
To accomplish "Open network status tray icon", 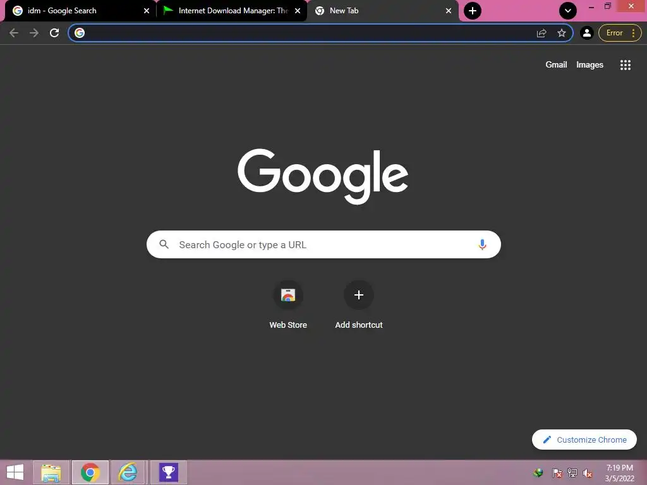I will click(572, 472).
